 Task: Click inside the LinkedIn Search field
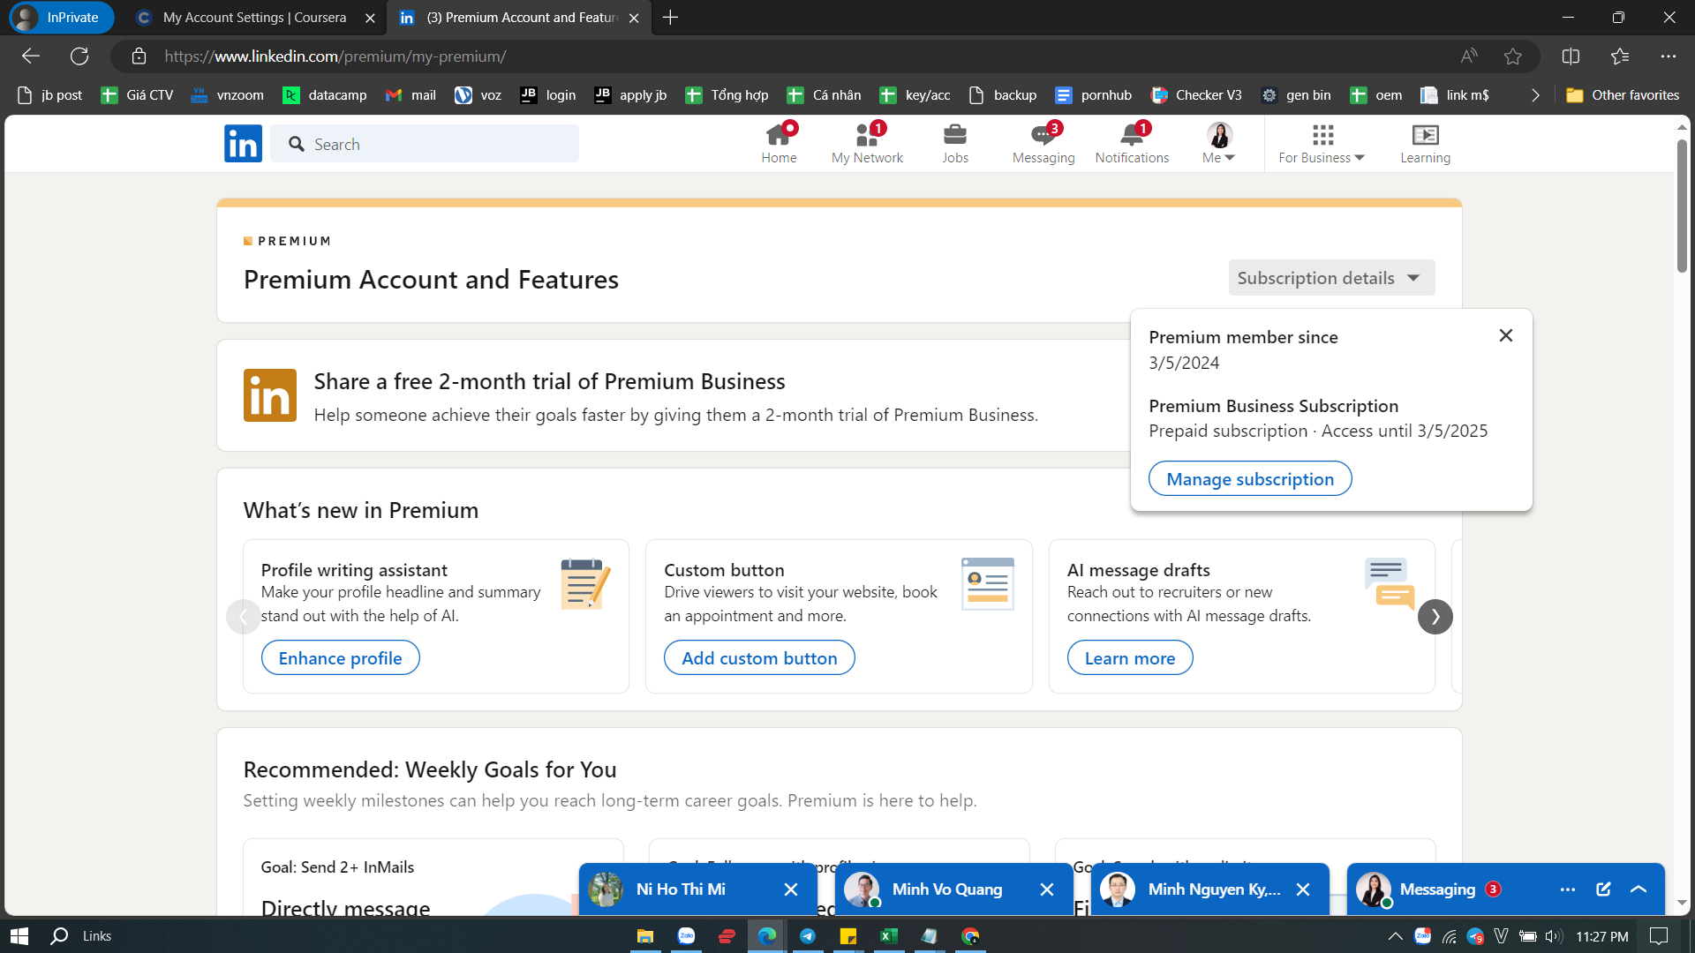[x=425, y=144]
